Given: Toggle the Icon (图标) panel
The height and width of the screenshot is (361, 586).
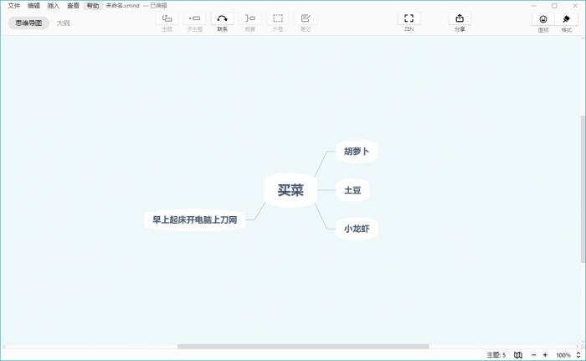Looking at the screenshot, I should pos(543,19).
